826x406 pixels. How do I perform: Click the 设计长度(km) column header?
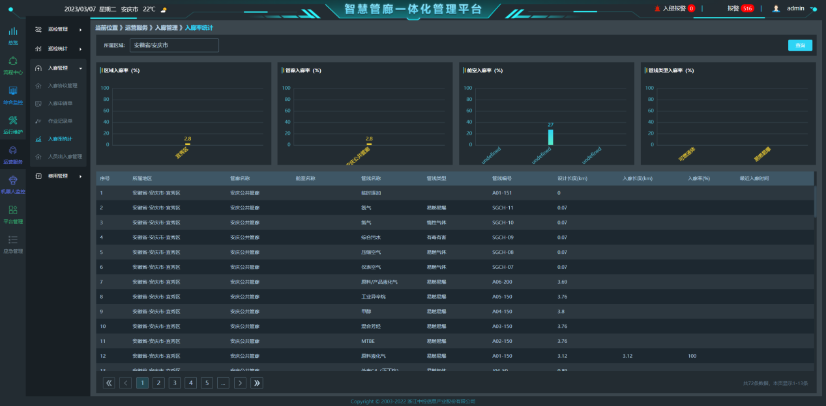(x=572, y=178)
